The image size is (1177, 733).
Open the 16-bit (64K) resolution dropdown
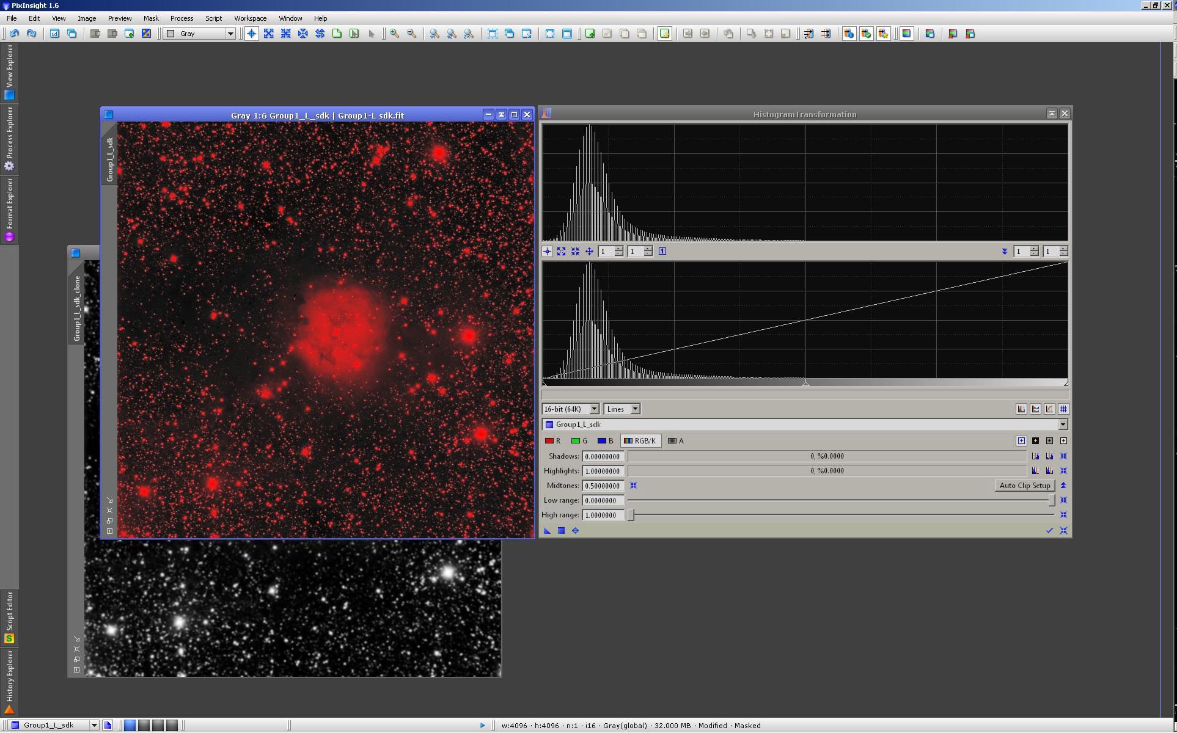[570, 409]
